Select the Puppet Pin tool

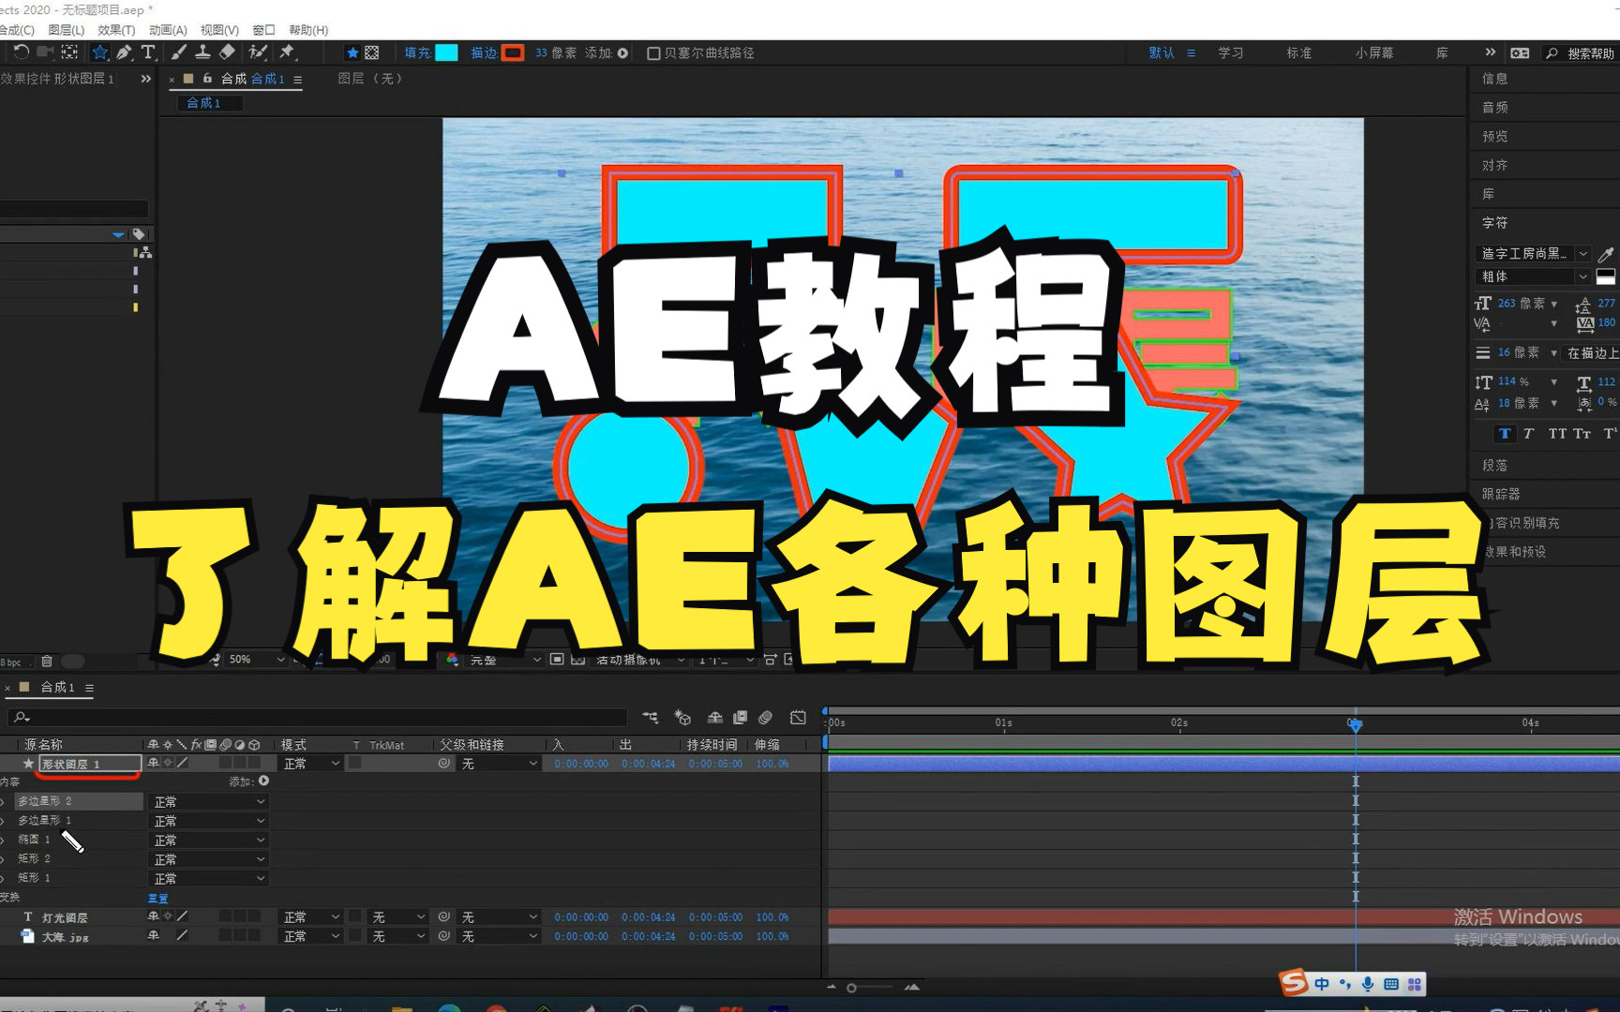pyautogui.click(x=286, y=52)
